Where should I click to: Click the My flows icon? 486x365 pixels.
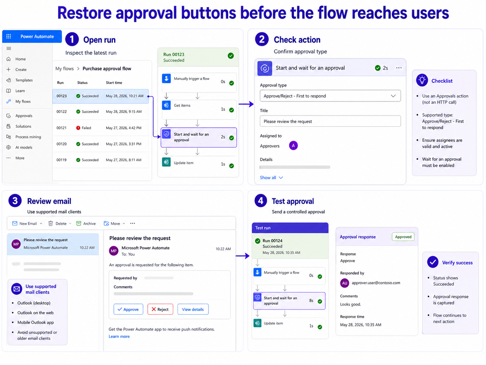9,101
